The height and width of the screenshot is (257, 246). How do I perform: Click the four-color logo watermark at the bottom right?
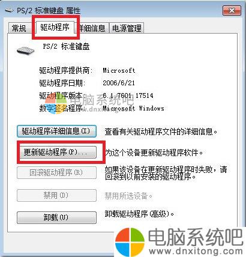click(x=130, y=242)
